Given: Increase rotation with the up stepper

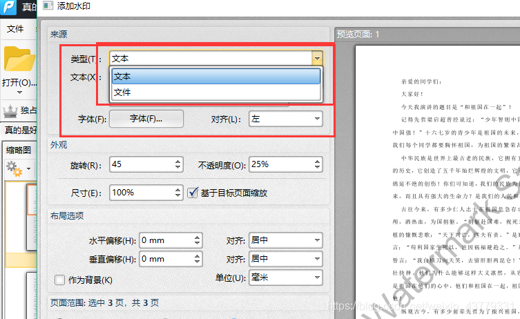Looking at the screenshot, I should [x=178, y=161].
